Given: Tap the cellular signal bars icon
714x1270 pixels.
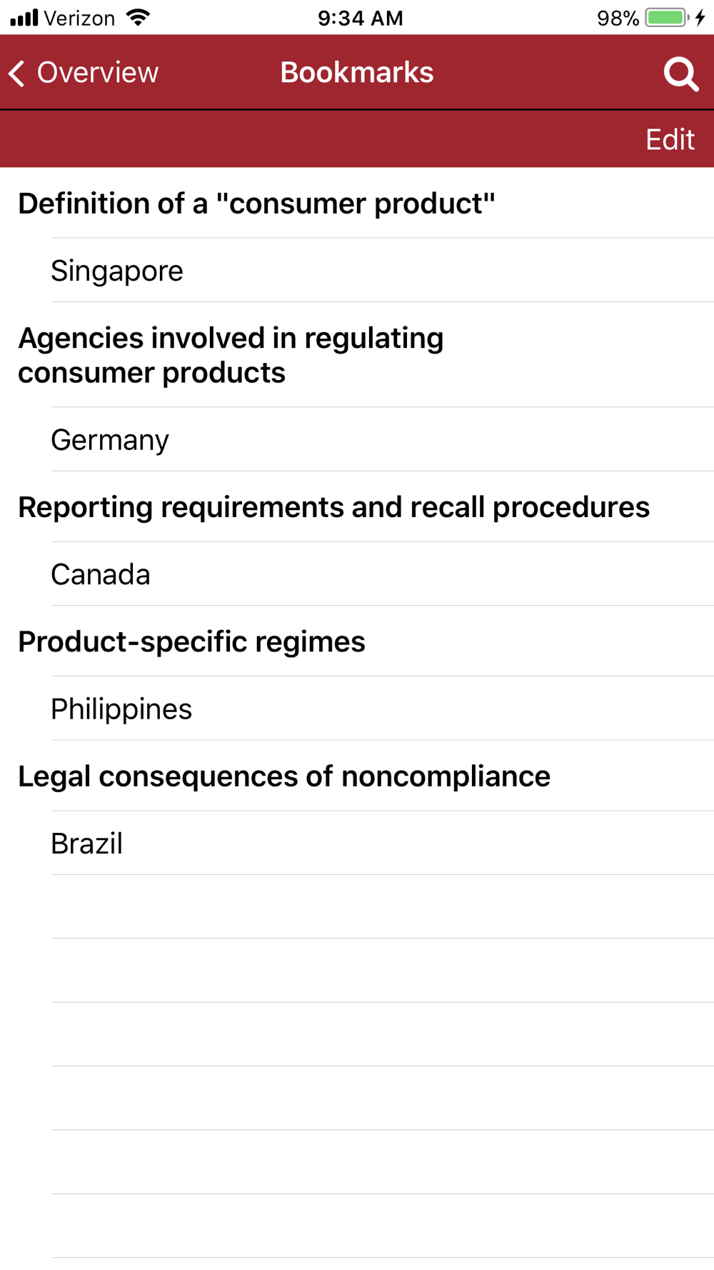Looking at the screenshot, I should (x=24, y=18).
